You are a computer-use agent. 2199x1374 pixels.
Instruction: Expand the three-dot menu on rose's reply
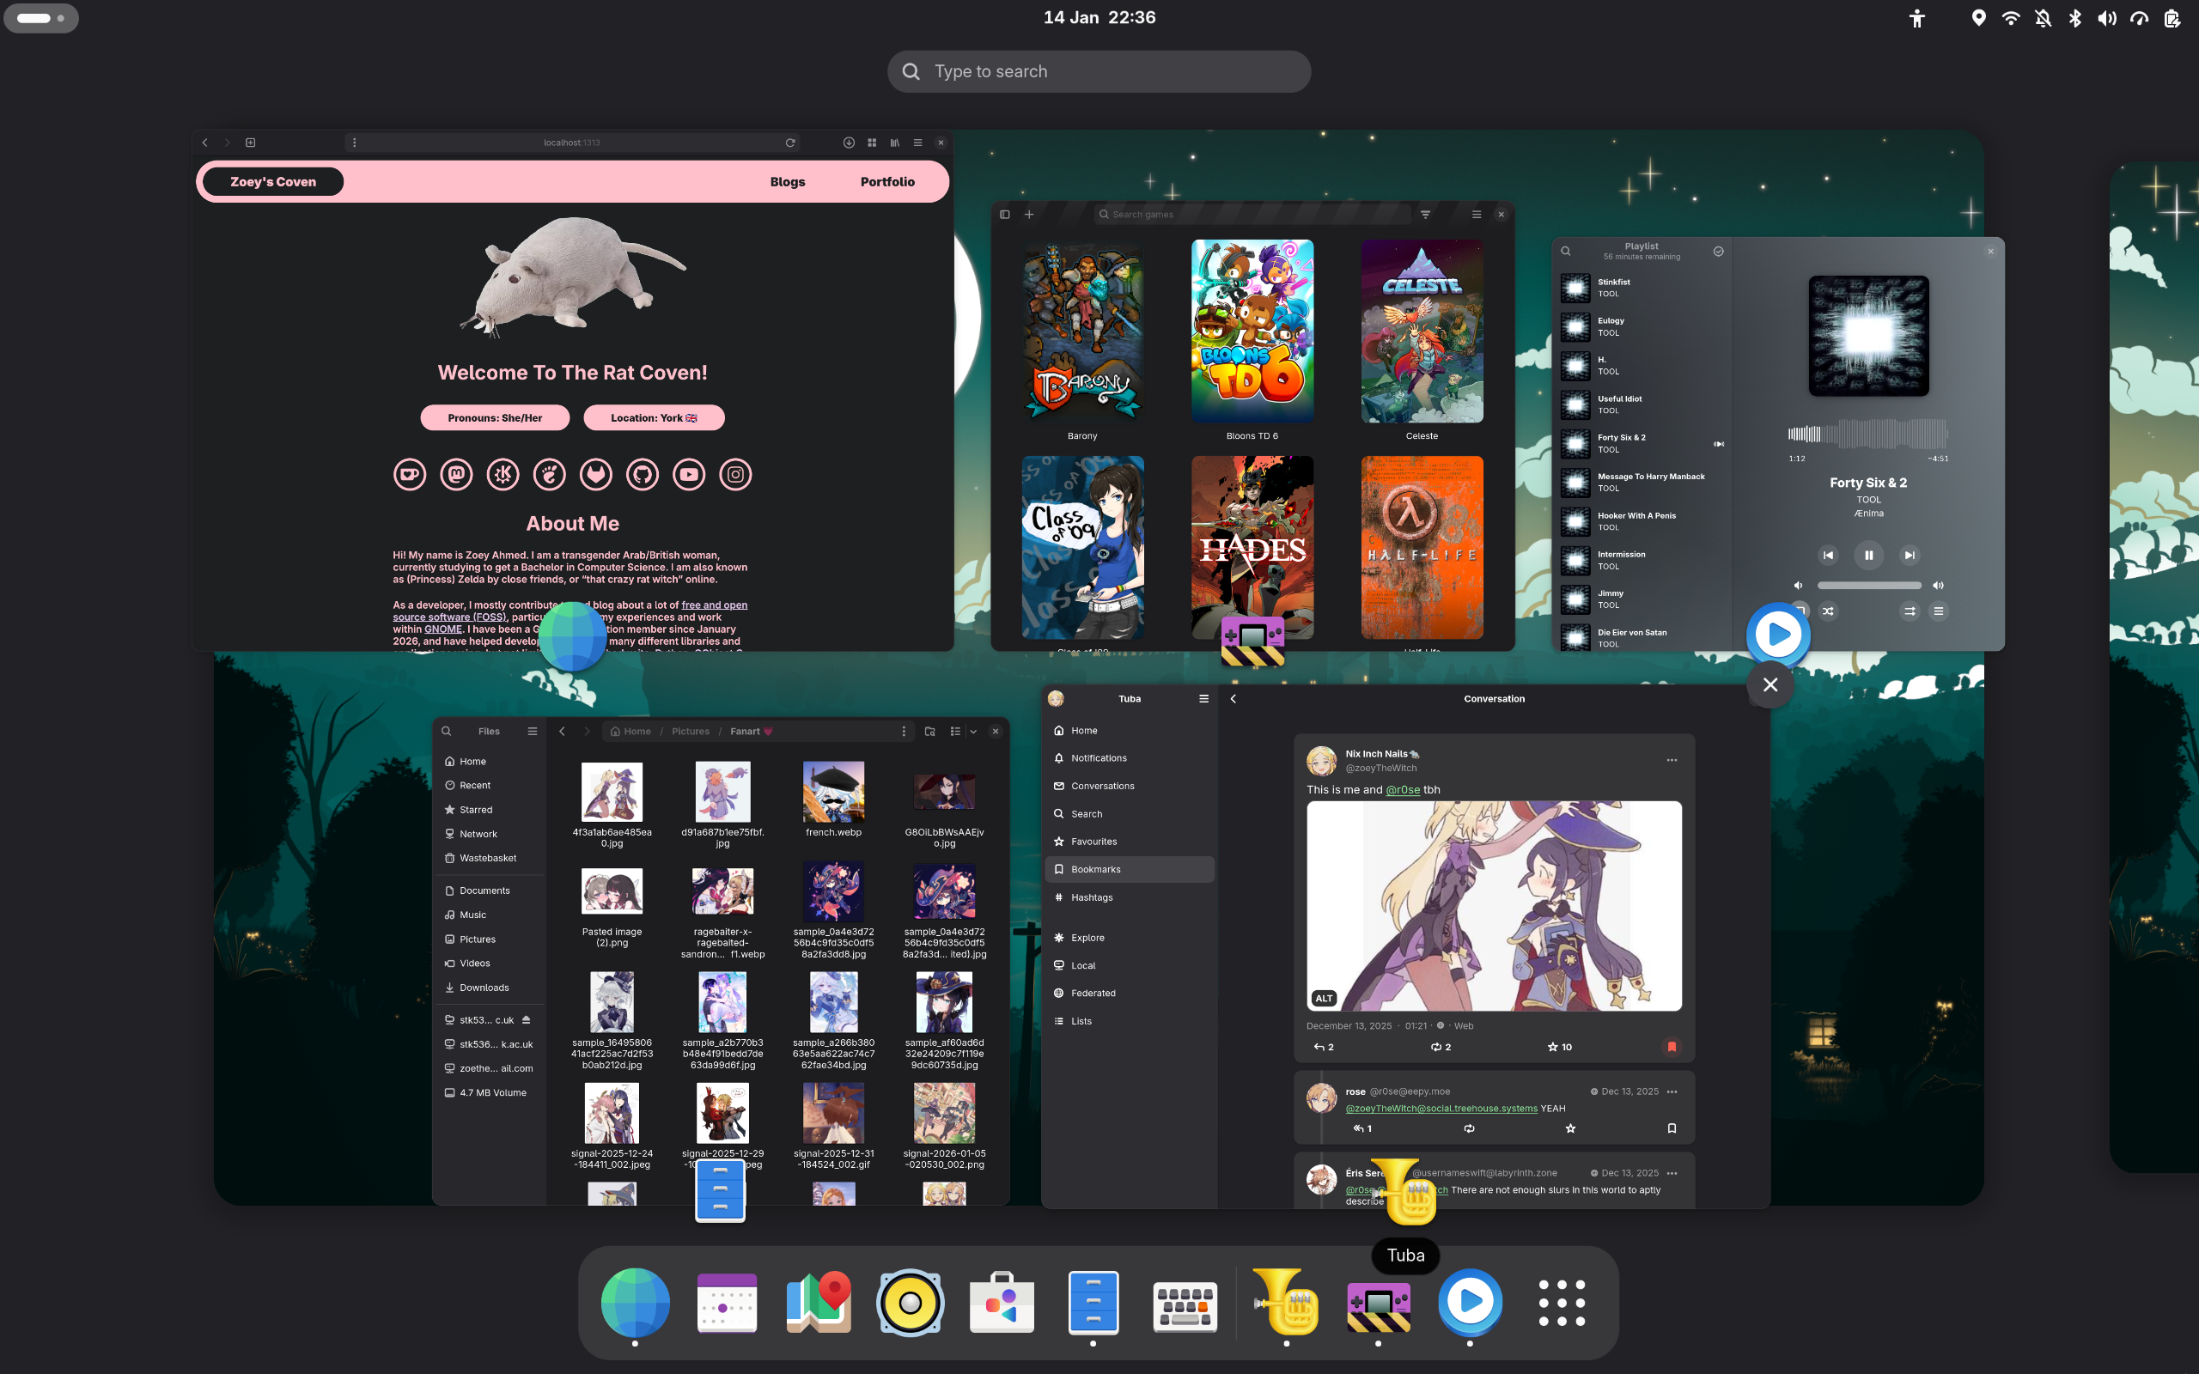tap(1672, 1091)
